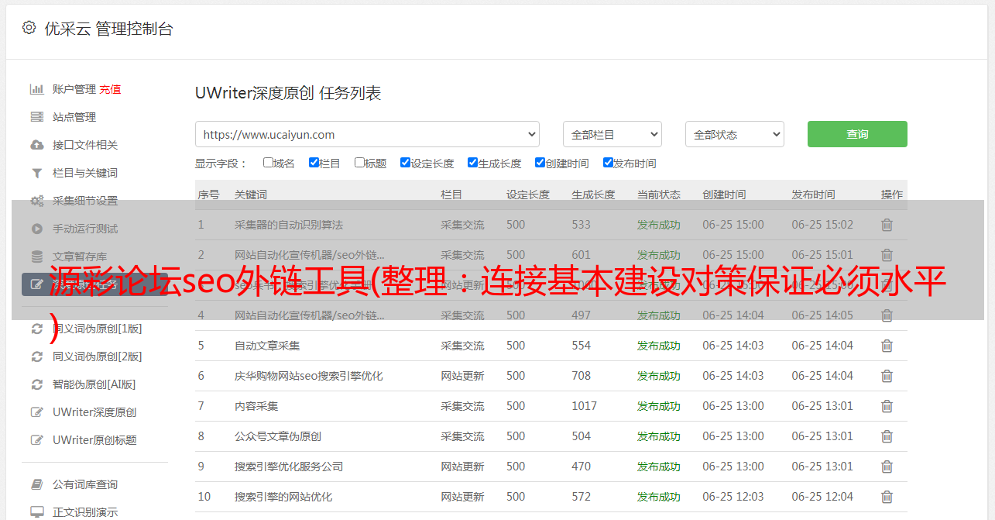
Task: Click keyword 内容采集
Action: (256, 406)
